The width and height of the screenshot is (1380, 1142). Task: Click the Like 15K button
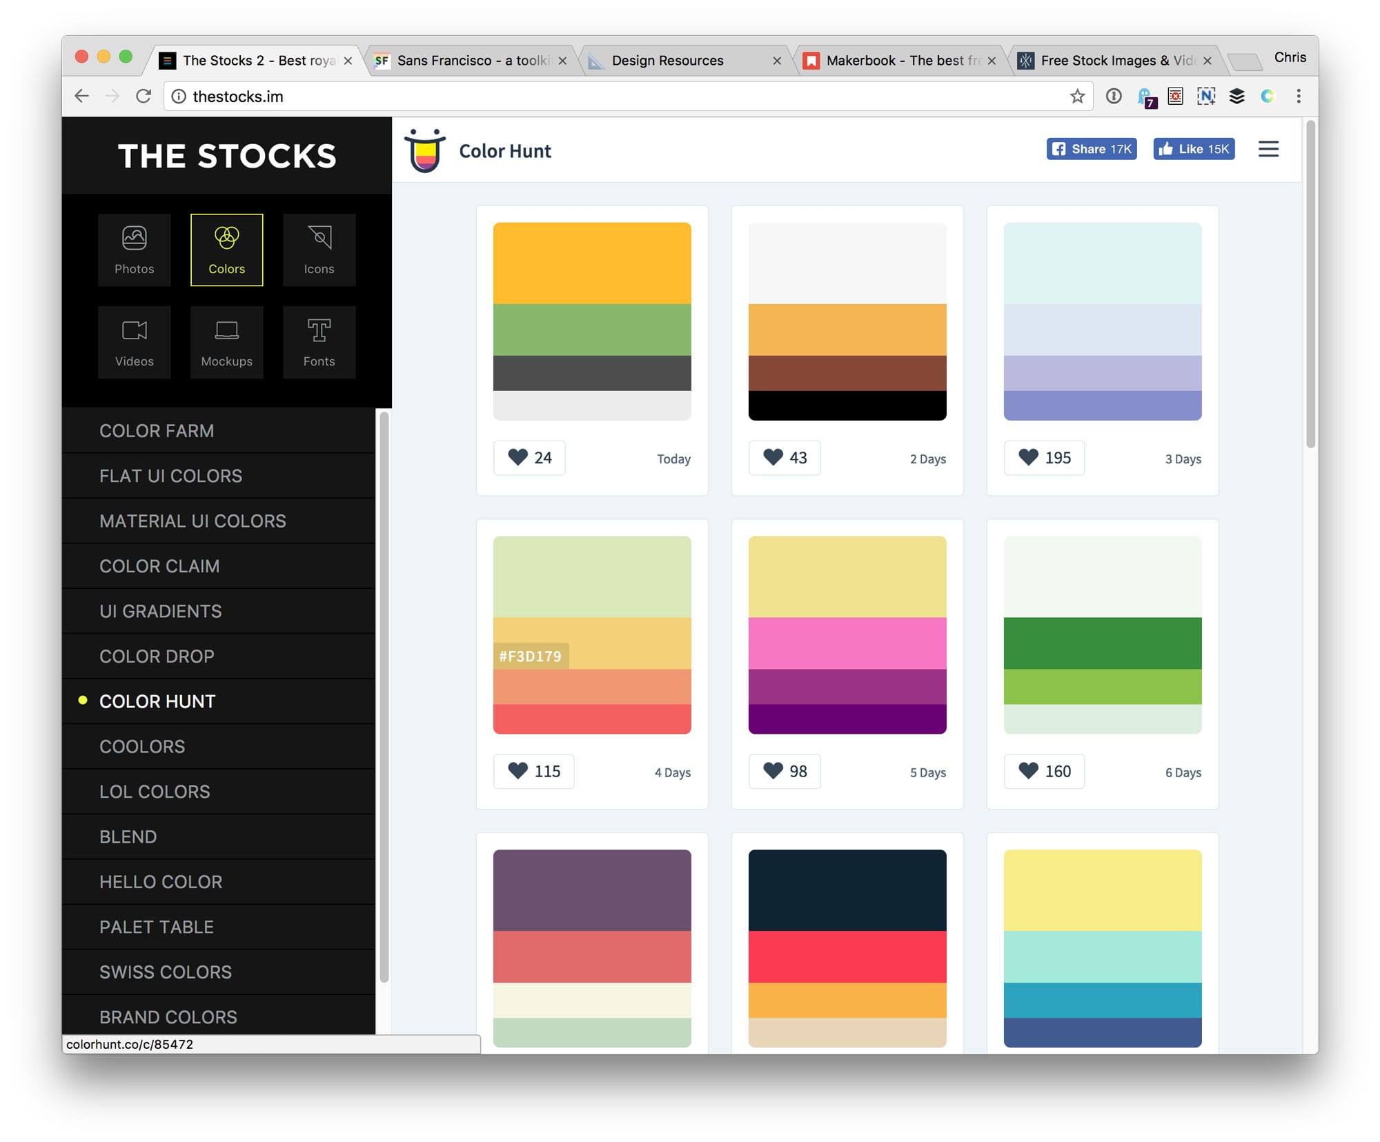(x=1194, y=148)
